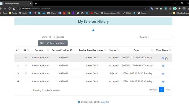Image resolution: width=189 pixels, height=106 pixels.
Task: Sort by the Status column
Action: click(114, 50)
